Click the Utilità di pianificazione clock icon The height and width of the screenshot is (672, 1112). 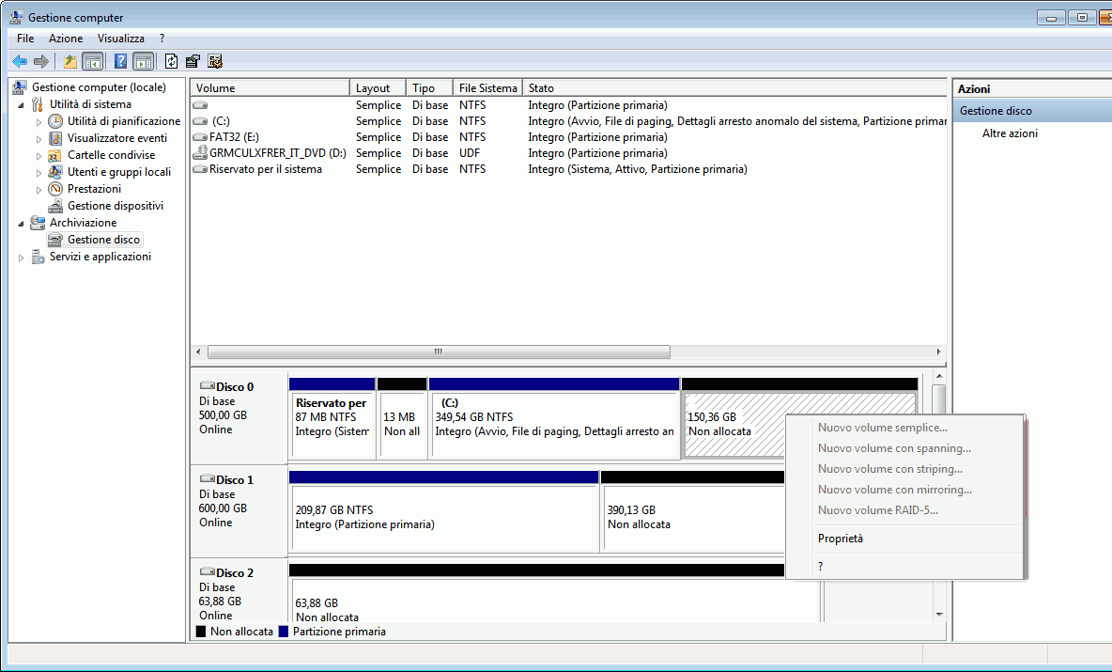pyautogui.click(x=55, y=121)
